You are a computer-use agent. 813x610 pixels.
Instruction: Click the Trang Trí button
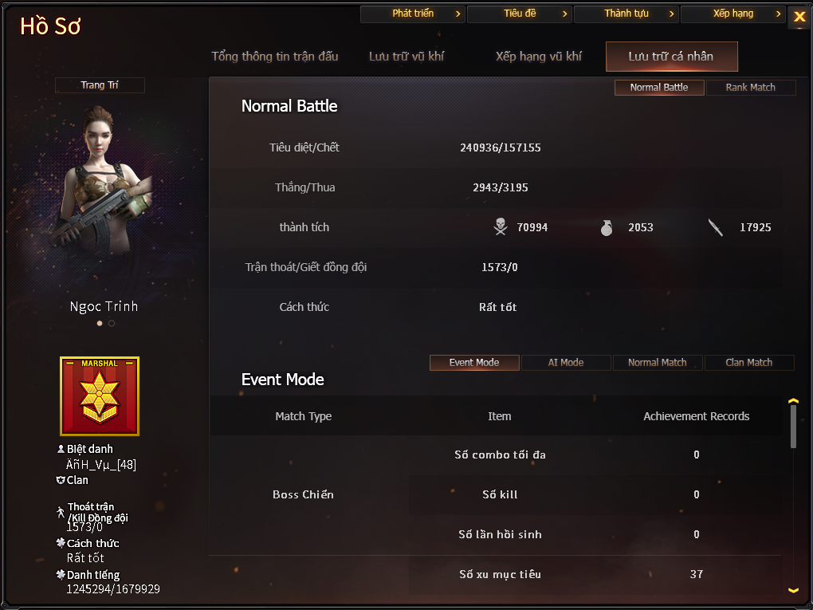[100, 85]
